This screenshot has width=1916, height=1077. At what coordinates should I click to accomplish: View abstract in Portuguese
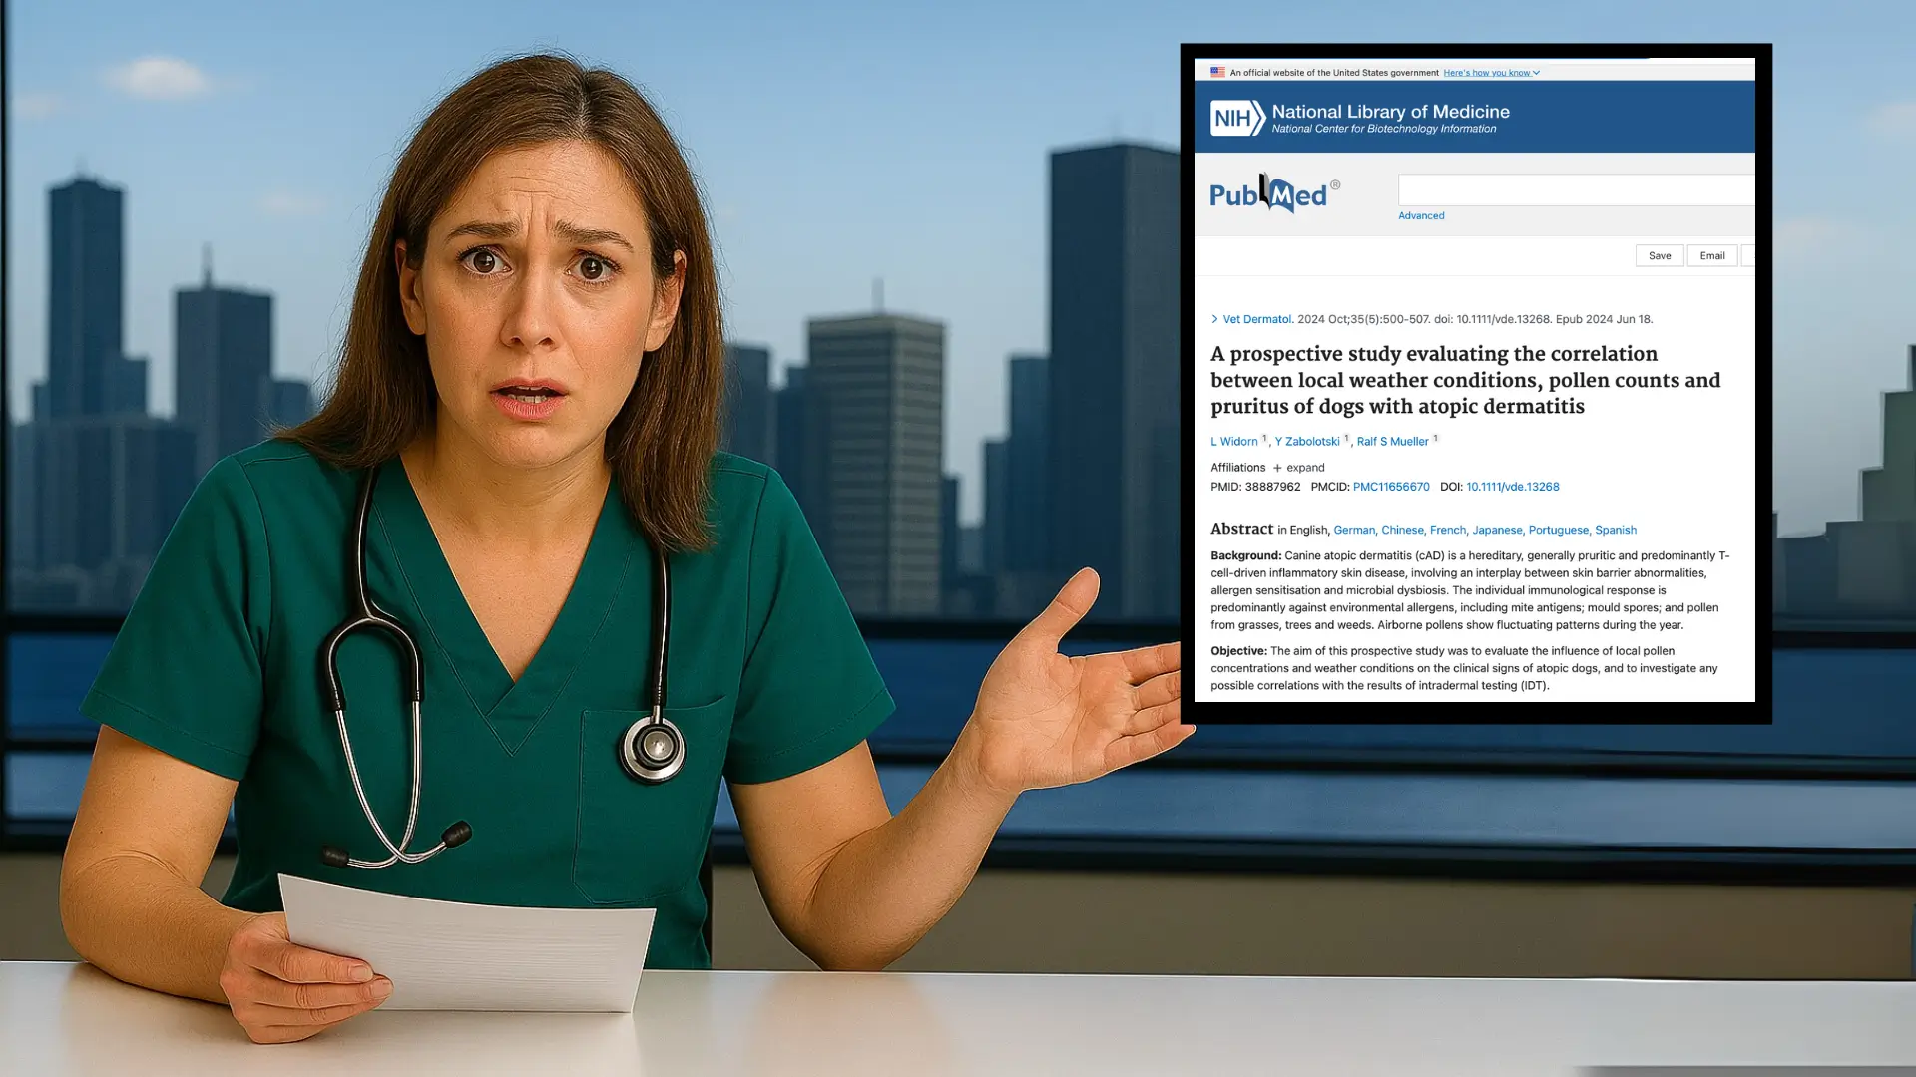click(1558, 531)
